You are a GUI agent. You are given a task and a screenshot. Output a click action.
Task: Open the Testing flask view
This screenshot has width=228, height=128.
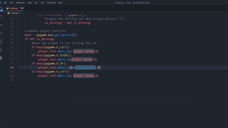pyautogui.click(x=1, y=50)
